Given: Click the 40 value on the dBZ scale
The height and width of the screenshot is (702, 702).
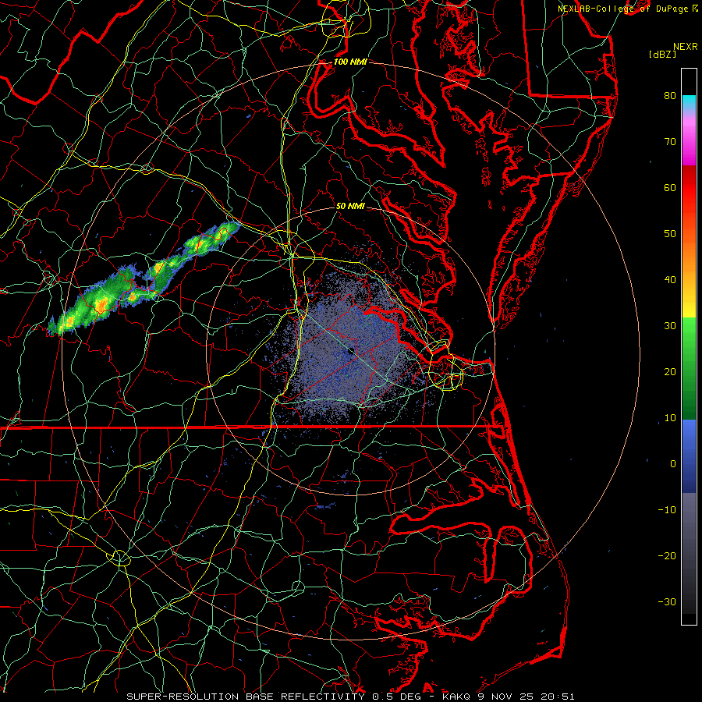Looking at the screenshot, I should click(x=670, y=280).
